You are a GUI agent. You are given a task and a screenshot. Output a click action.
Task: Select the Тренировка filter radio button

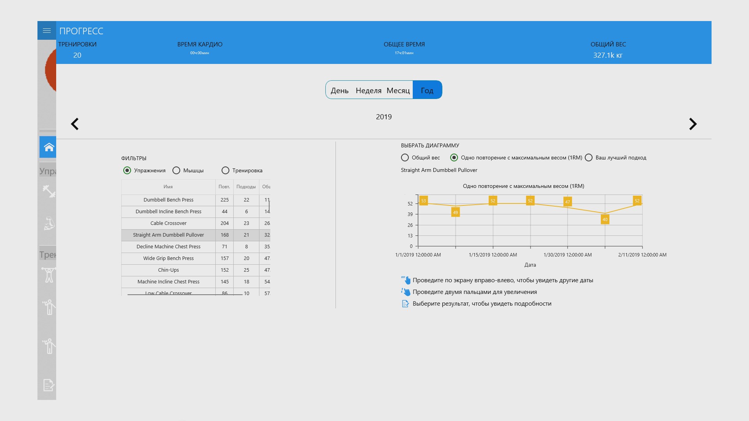[x=225, y=170]
